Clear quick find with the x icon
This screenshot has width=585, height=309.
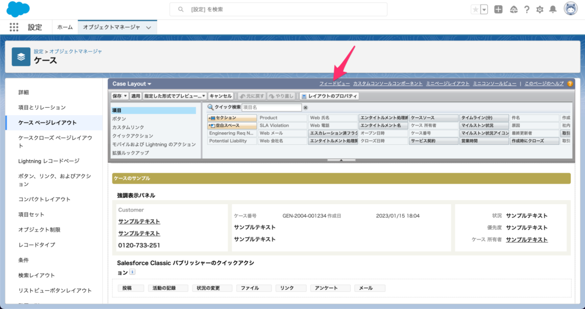[x=305, y=107]
